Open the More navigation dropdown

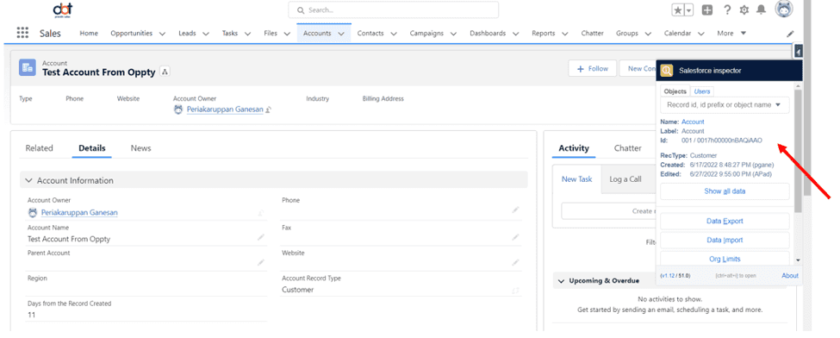(x=731, y=34)
